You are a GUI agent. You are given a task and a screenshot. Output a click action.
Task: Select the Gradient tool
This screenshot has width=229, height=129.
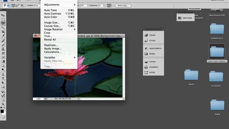tap(3, 61)
